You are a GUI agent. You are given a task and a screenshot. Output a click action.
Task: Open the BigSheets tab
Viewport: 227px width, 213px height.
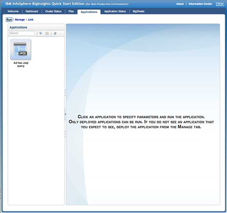pyautogui.click(x=139, y=11)
